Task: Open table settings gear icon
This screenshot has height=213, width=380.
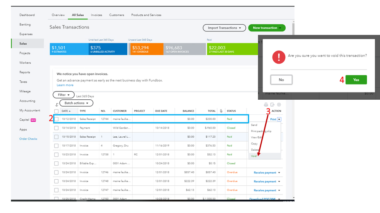Action: point(279,105)
